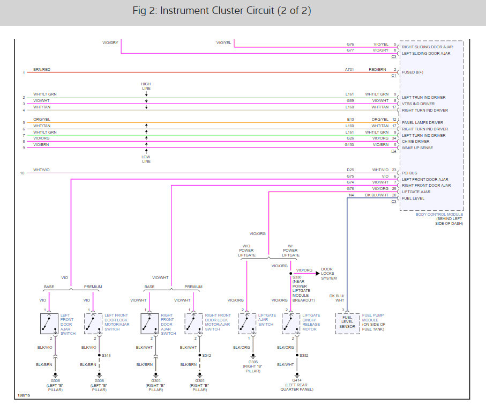The image size is (486, 411).
Task: Click the arrow pointing to DOOR LOCKS SYSTEM
Action: [x=317, y=274]
